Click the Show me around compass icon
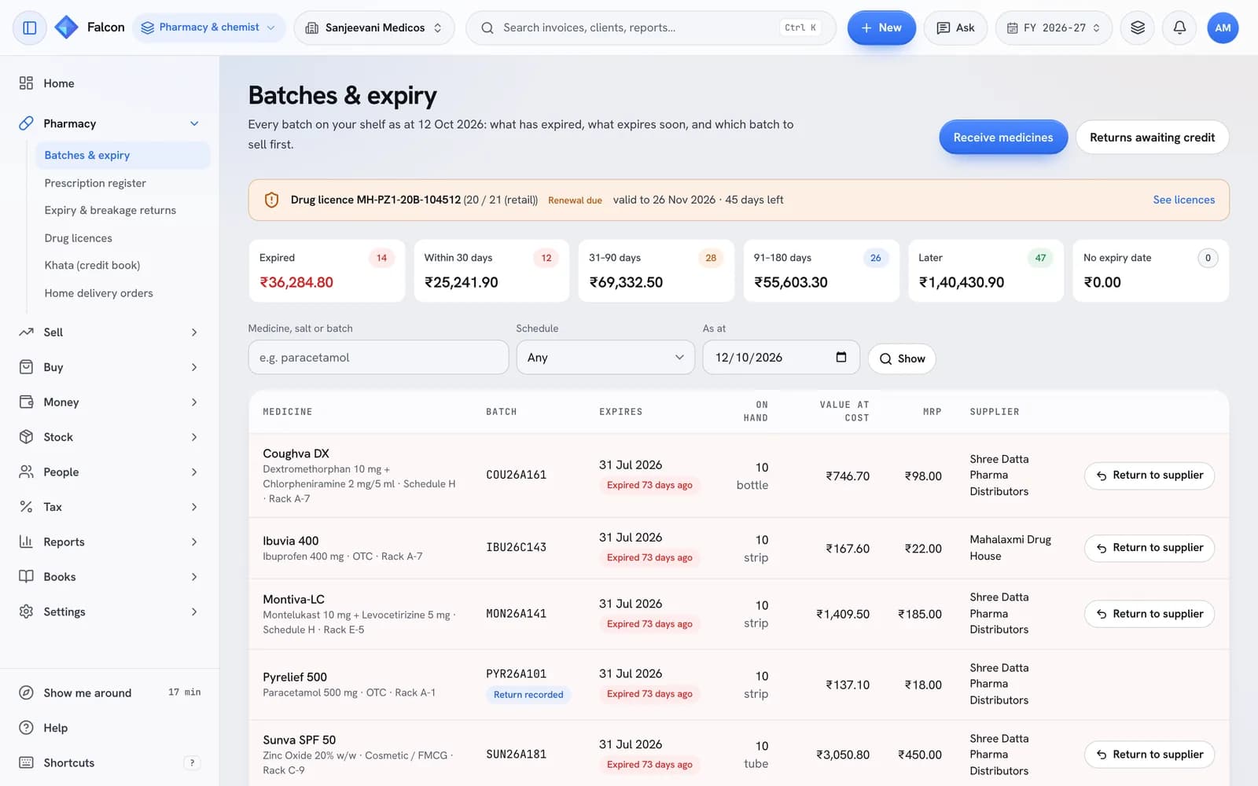The height and width of the screenshot is (786, 1258). (x=26, y=692)
